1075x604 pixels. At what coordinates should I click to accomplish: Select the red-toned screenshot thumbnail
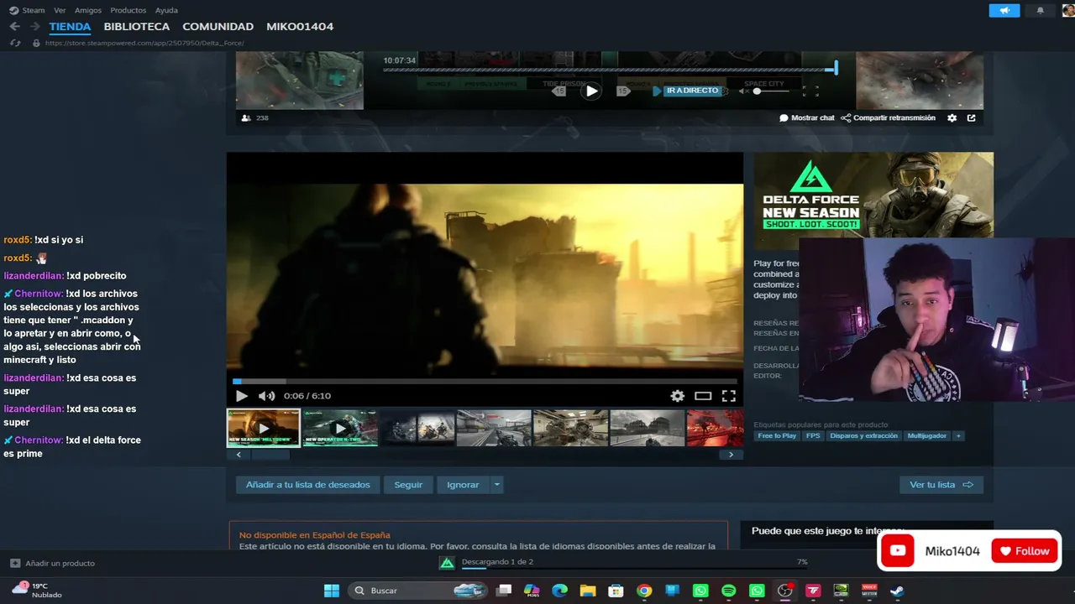coord(715,428)
